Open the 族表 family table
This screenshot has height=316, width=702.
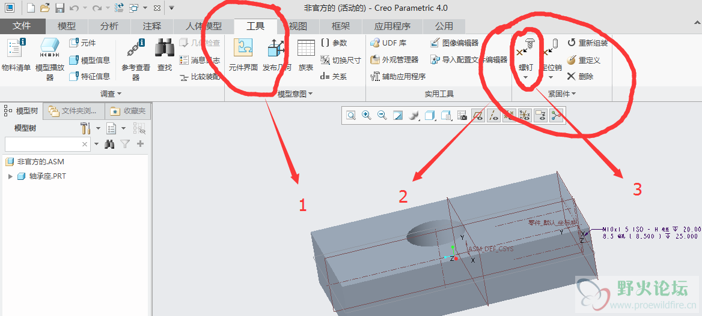[x=306, y=55]
